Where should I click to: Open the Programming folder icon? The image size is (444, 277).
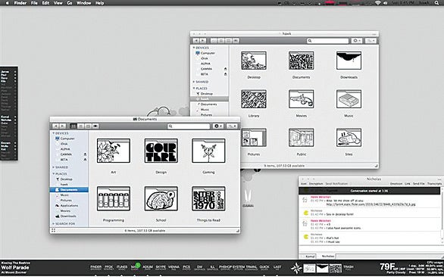113,198
